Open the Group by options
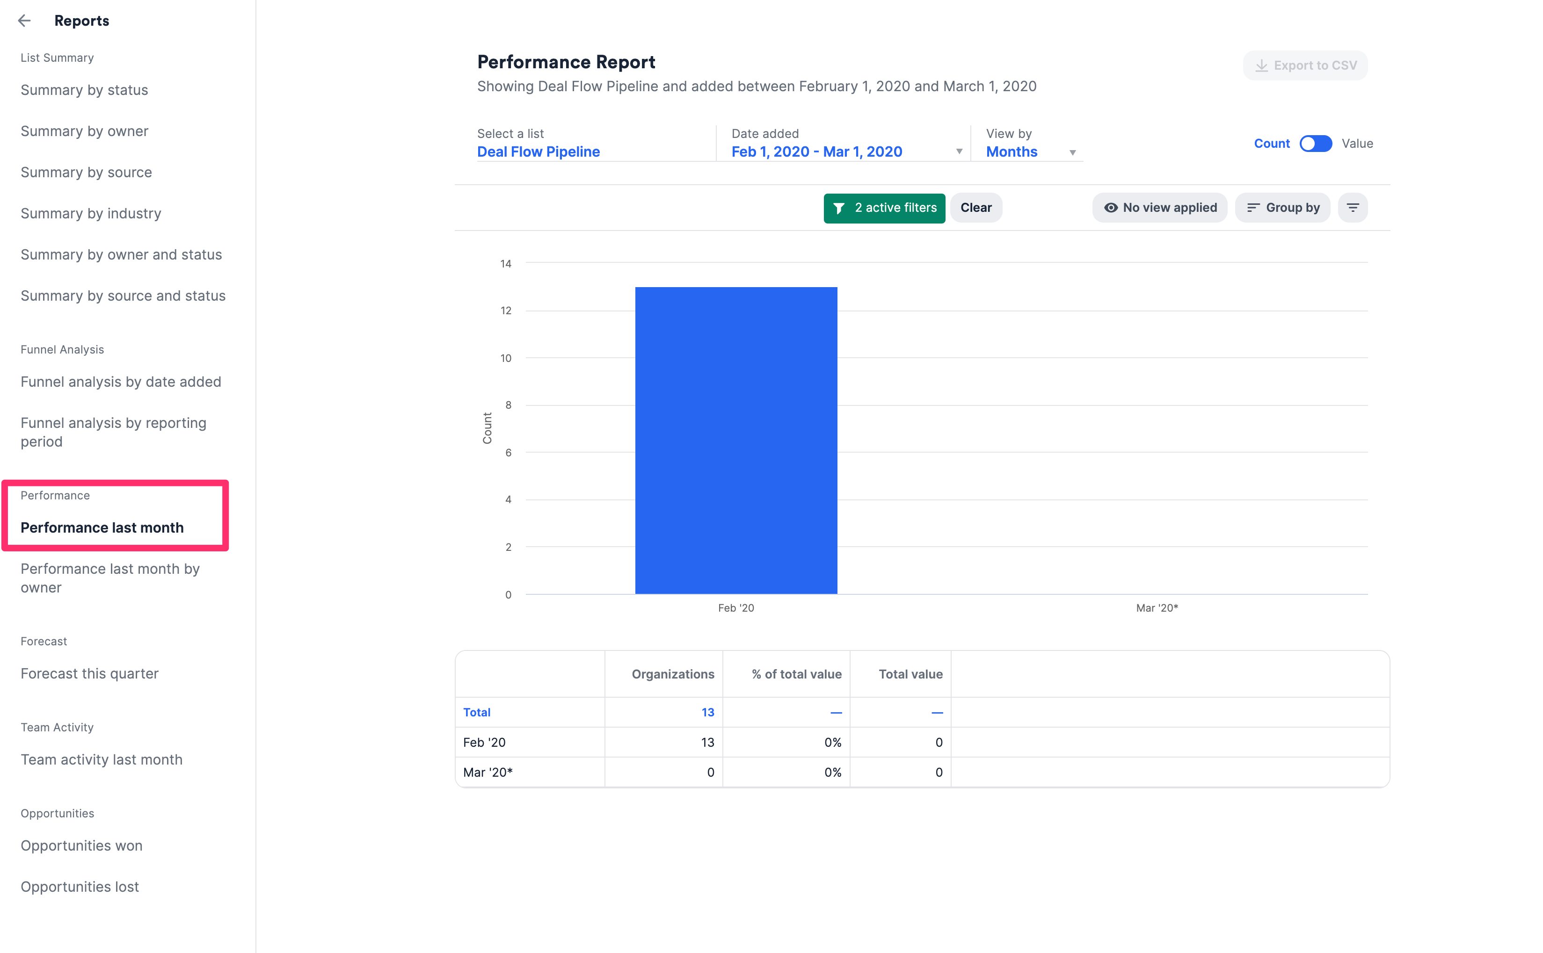The height and width of the screenshot is (953, 1543). (x=1282, y=207)
